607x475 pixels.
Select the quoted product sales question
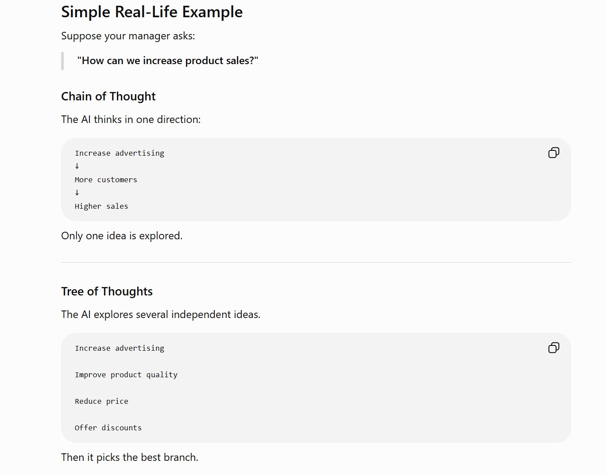(x=167, y=61)
